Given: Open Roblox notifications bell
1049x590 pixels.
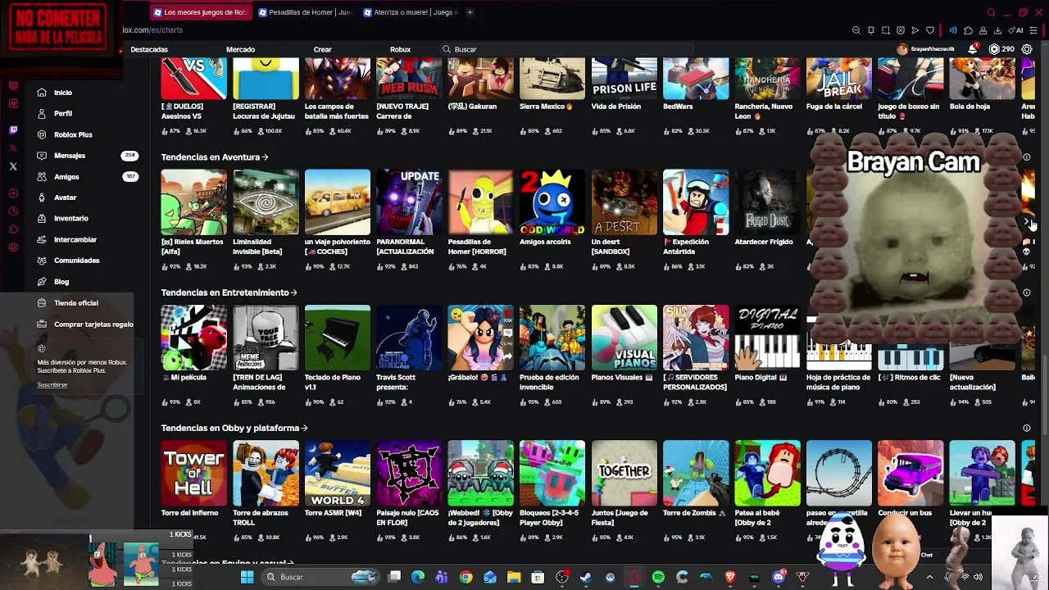Looking at the screenshot, I should [972, 49].
